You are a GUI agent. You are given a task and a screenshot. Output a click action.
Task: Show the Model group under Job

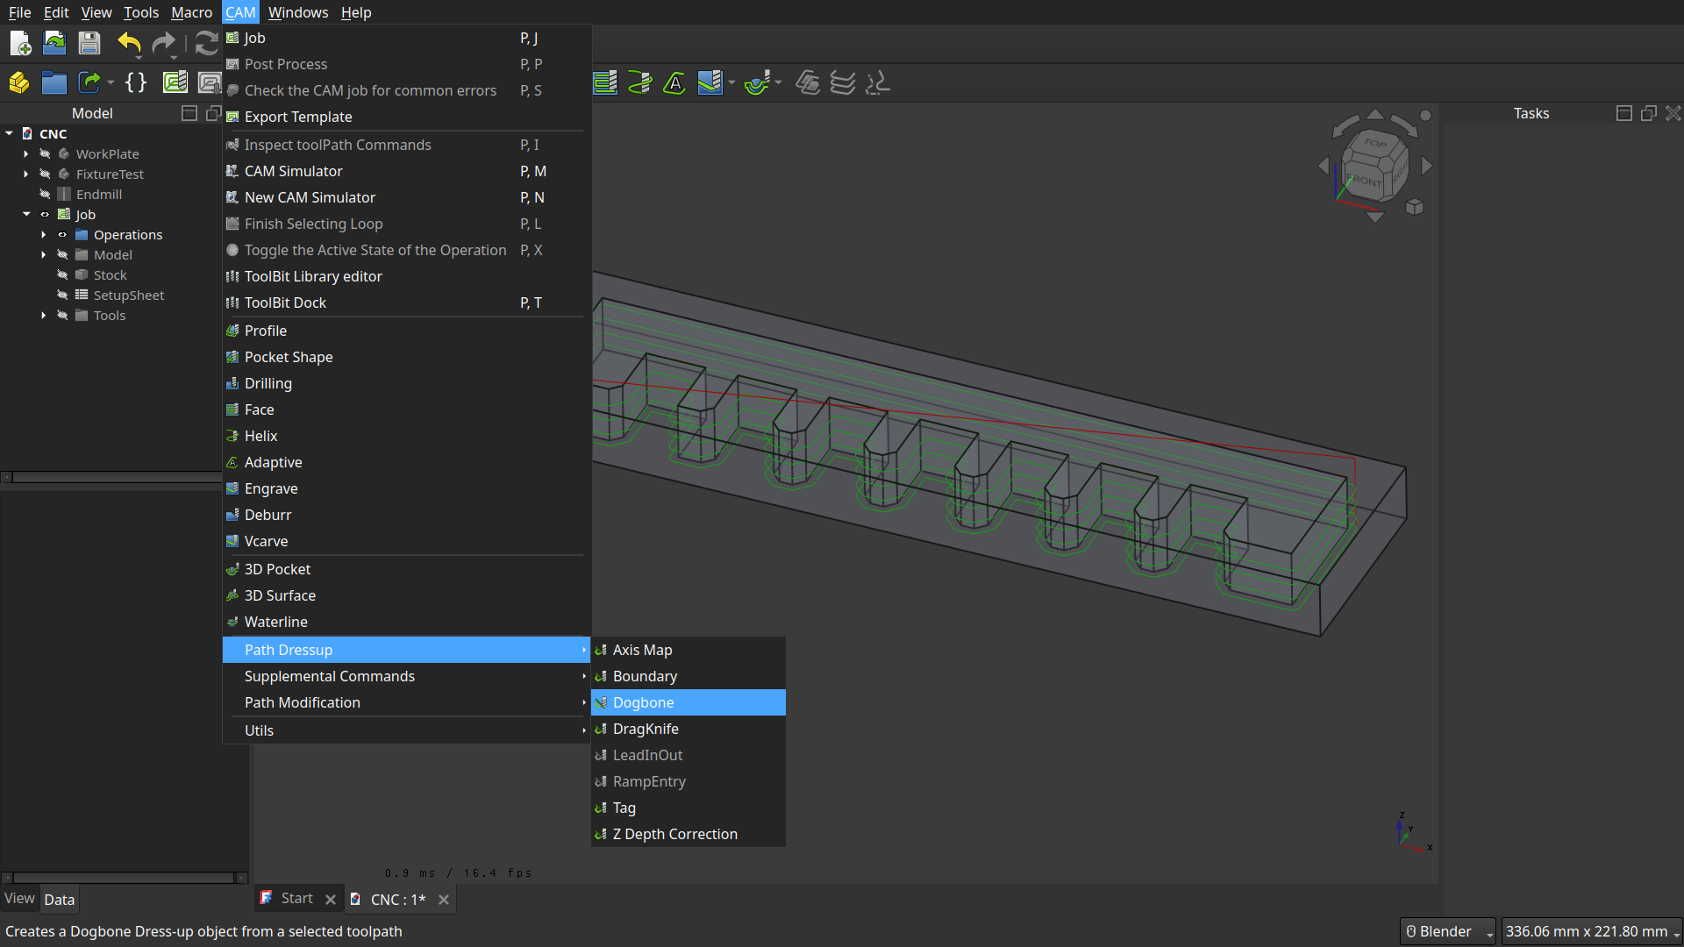(x=62, y=254)
